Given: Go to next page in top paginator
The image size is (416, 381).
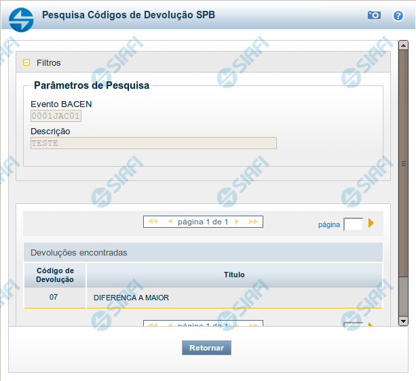Looking at the screenshot, I should point(237,222).
